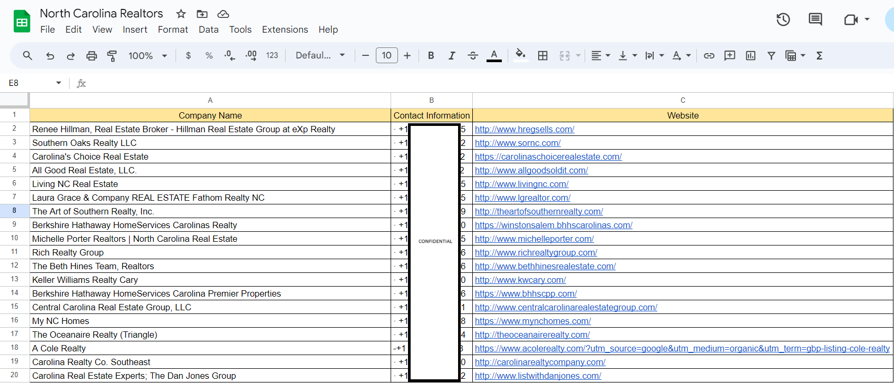Format as currency with dollar icon
The height and width of the screenshot is (383, 894).
[188, 55]
